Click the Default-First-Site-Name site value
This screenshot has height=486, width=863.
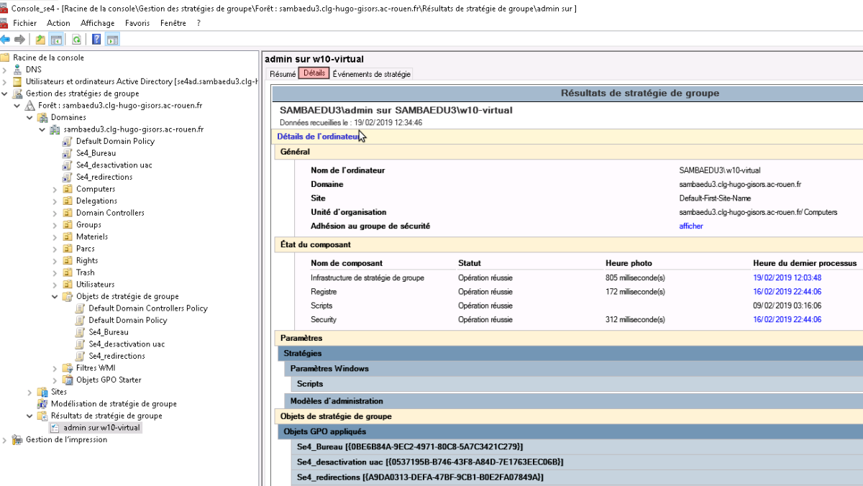tap(715, 198)
